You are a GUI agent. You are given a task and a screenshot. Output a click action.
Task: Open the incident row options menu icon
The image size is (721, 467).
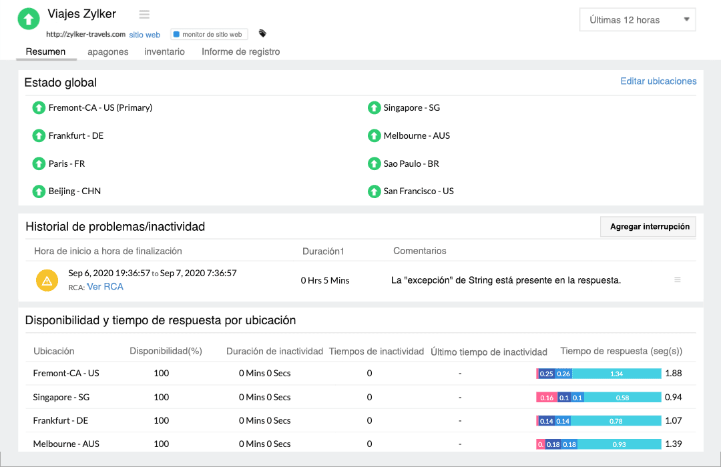coord(678,280)
